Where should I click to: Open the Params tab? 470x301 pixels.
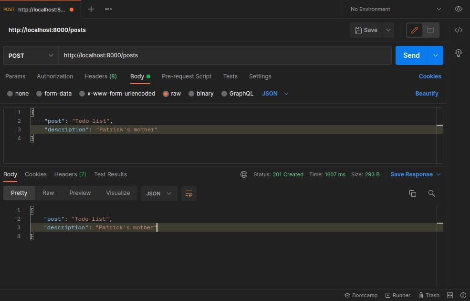coord(15,76)
